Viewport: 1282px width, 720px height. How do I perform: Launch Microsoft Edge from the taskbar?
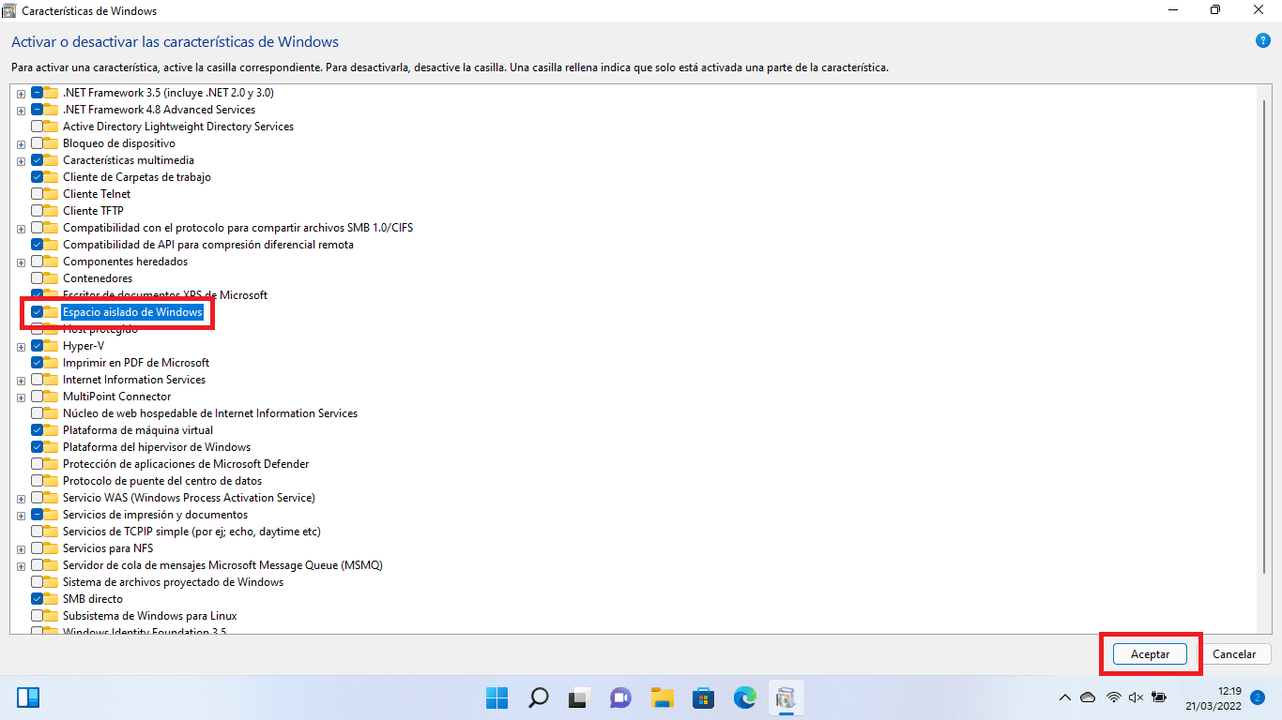[x=745, y=697]
